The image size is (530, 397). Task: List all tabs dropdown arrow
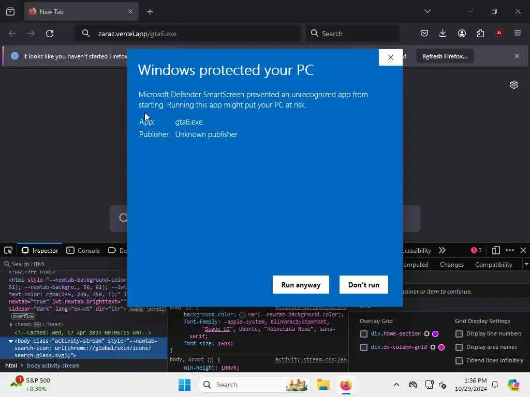point(427,11)
